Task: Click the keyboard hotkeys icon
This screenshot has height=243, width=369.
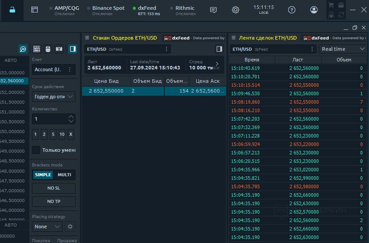Action: (37, 49)
